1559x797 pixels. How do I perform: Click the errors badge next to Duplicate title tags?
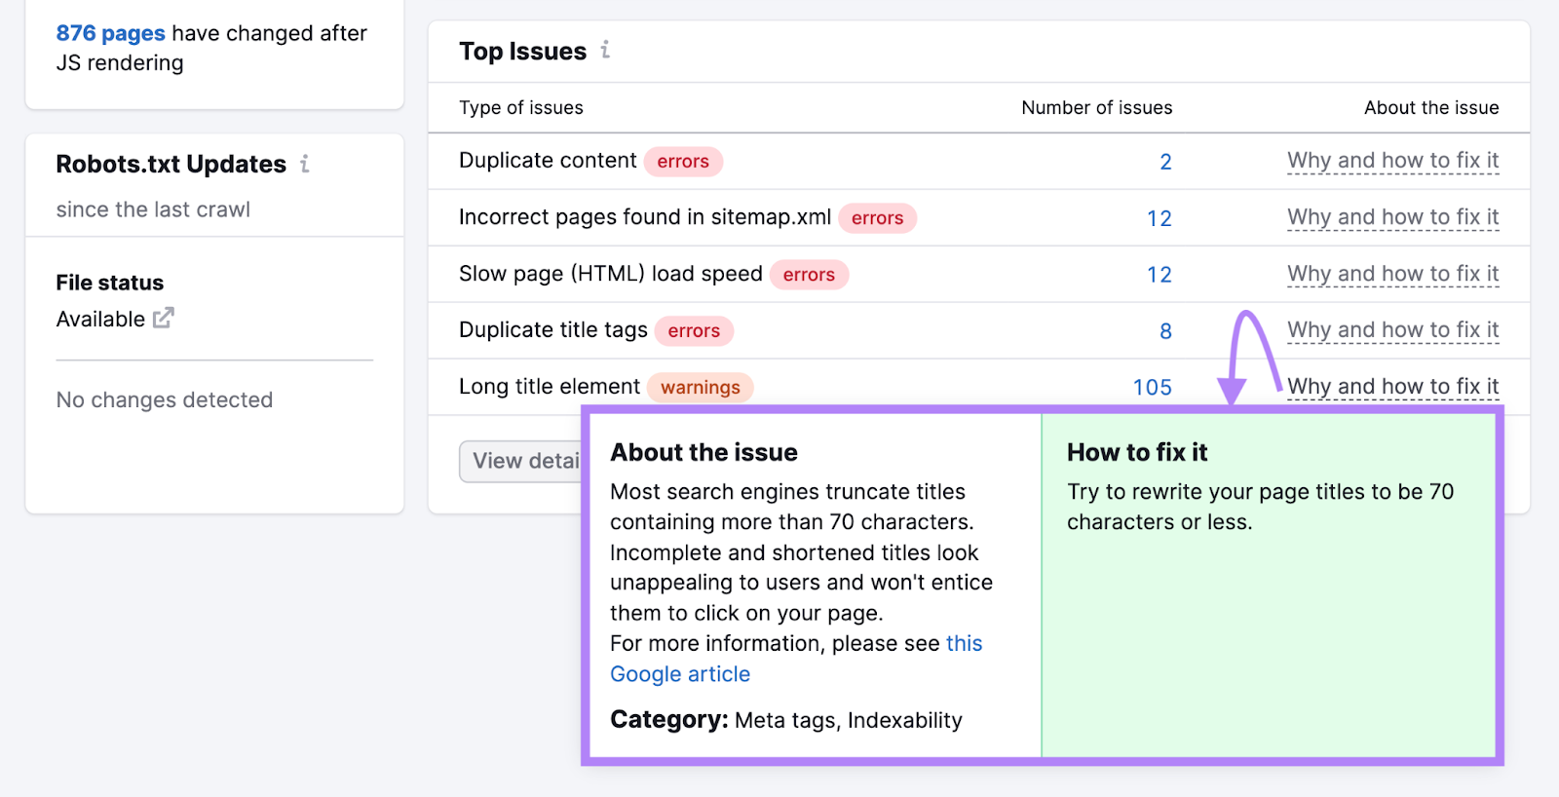tap(694, 331)
